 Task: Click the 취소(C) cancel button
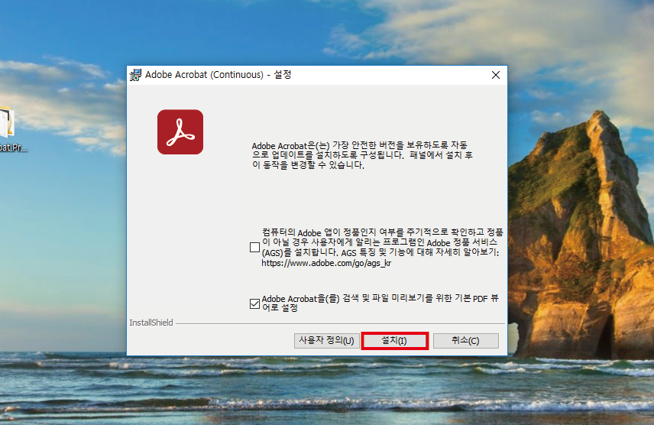tap(465, 341)
